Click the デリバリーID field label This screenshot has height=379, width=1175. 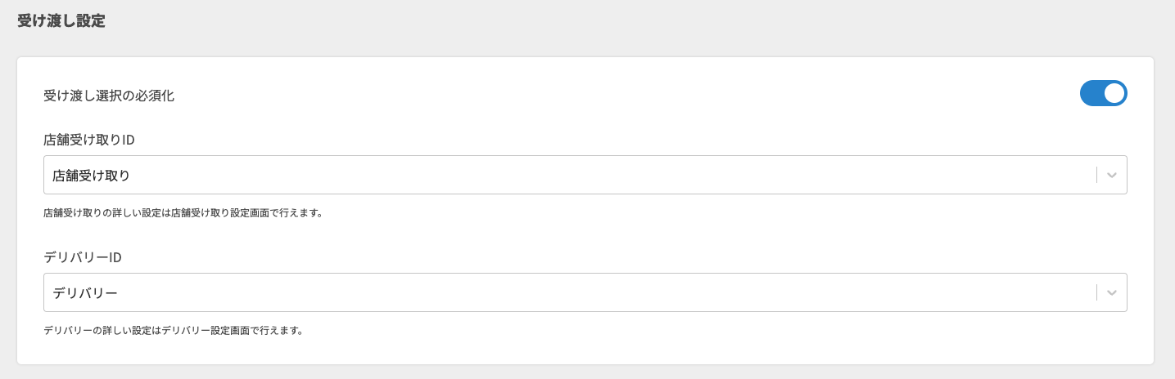(x=83, y=257)
